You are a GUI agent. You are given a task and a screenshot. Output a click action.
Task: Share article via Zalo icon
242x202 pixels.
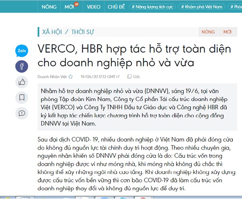pos(22,51)
